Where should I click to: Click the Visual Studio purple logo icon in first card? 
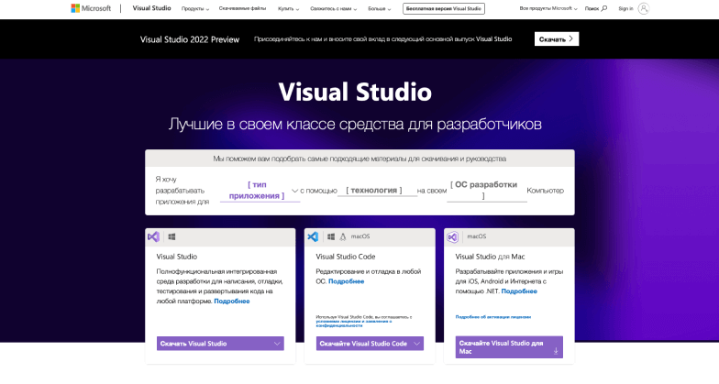[x=154, y=236]
